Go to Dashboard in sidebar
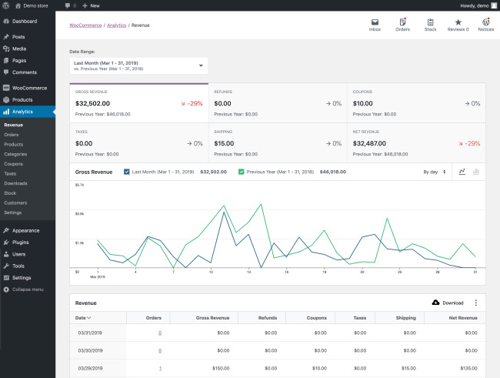Screen dimensions: 500x378 (28, 21)
